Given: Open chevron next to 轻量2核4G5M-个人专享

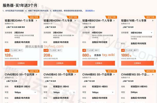Looking at the screenshot, I should tap(75, 21).
